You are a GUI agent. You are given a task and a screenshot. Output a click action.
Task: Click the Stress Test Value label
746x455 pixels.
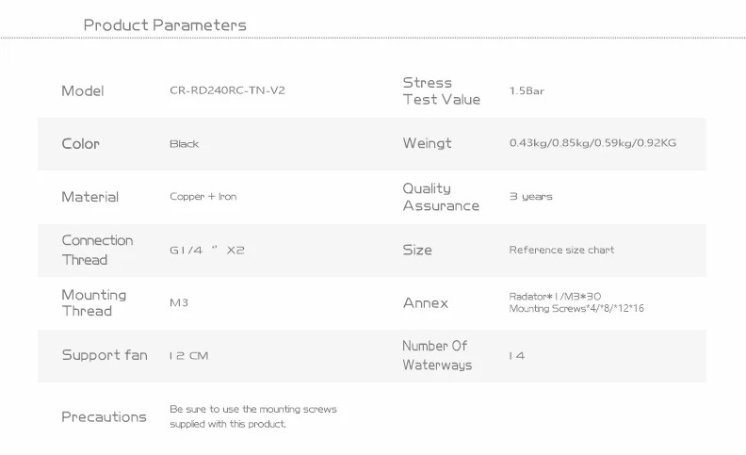tap(442, 90)
